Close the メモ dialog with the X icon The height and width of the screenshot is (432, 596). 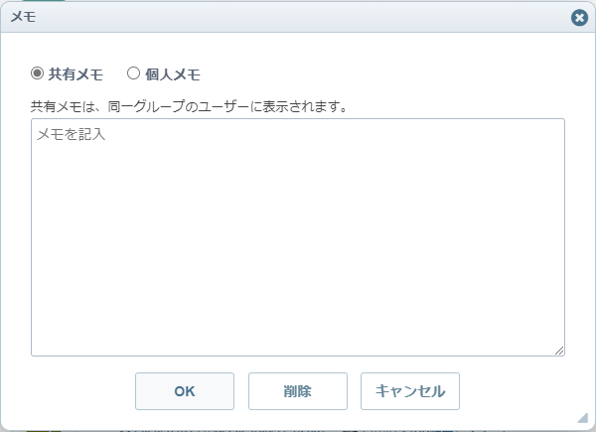click(x=579, y=18)
